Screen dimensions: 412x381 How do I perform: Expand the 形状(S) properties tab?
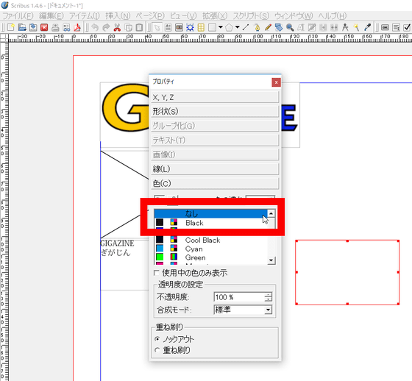click(x=215, y=111)
